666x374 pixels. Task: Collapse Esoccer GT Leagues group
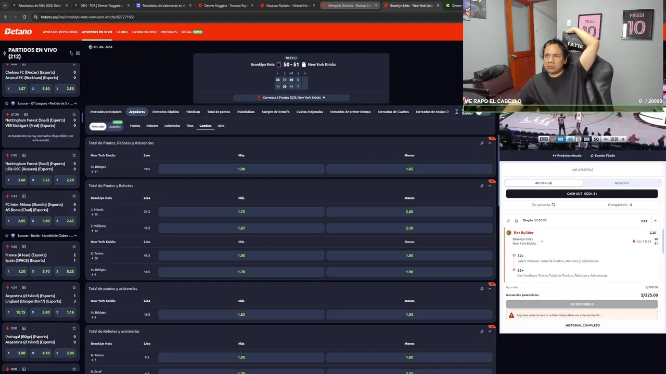click(75, 103)
